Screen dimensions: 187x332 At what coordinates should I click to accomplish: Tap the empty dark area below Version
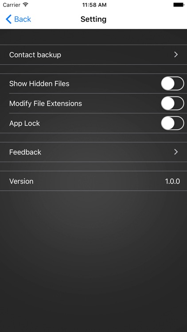click(x=93, y=260)
